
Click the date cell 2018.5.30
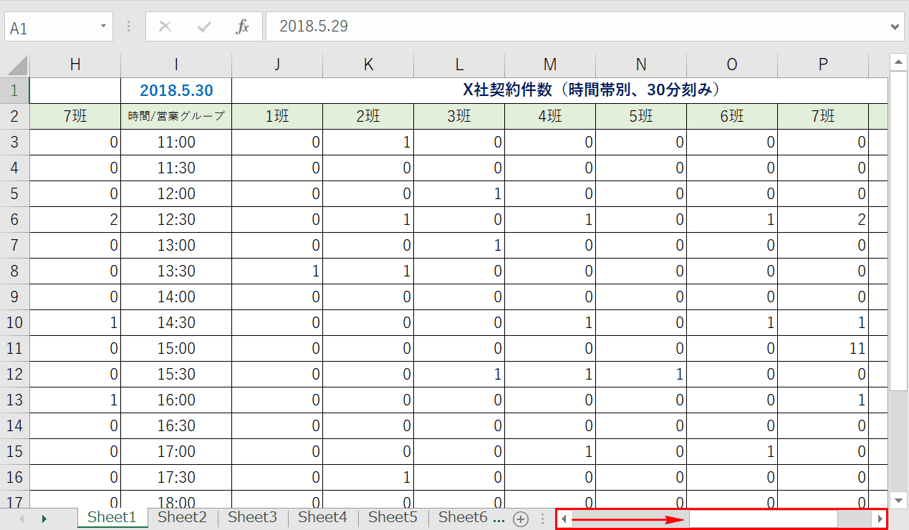pos(176,90)
